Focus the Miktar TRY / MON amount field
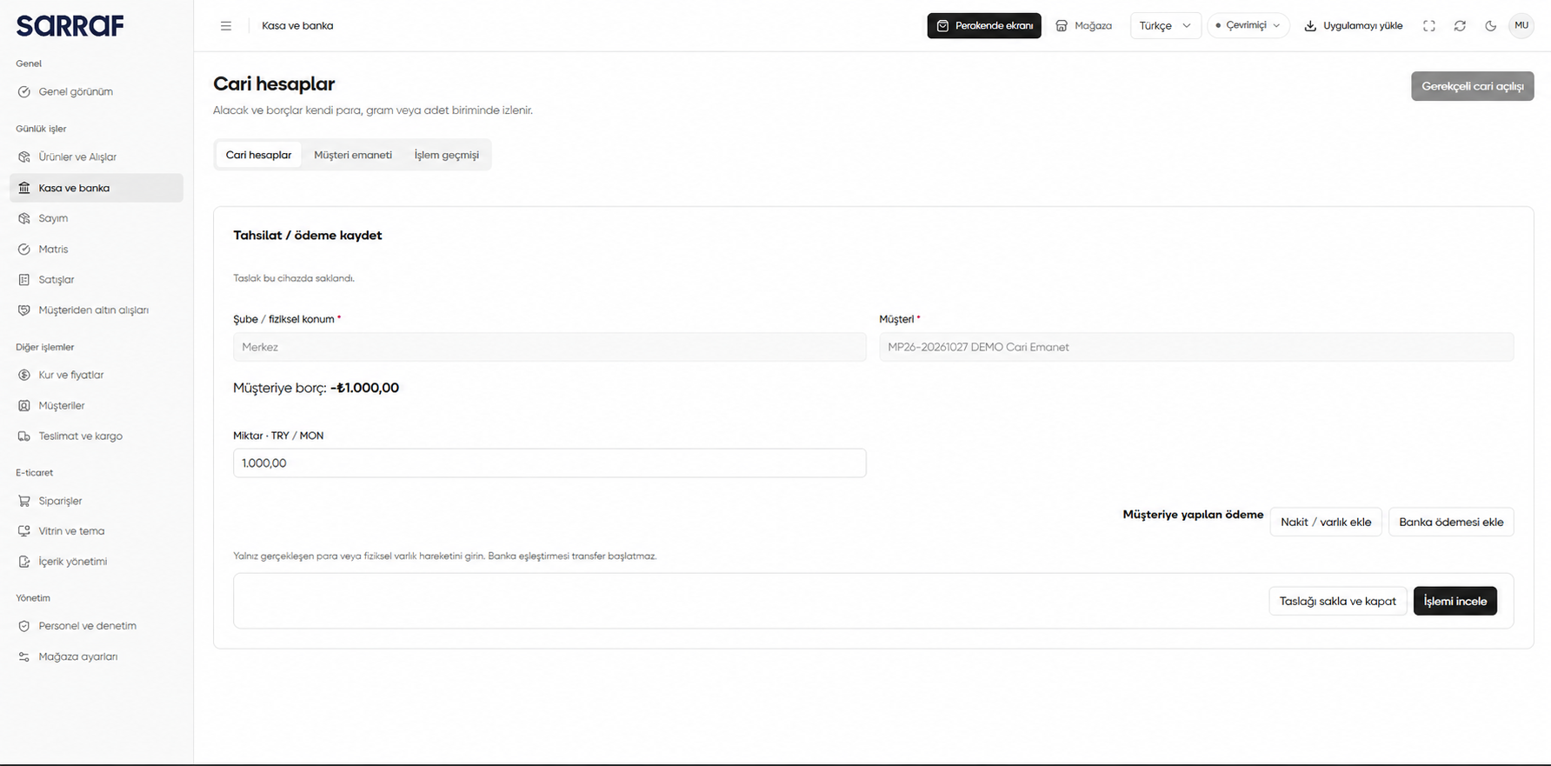The width and height of the screenshot is (1551, 766). coord(549,463)
